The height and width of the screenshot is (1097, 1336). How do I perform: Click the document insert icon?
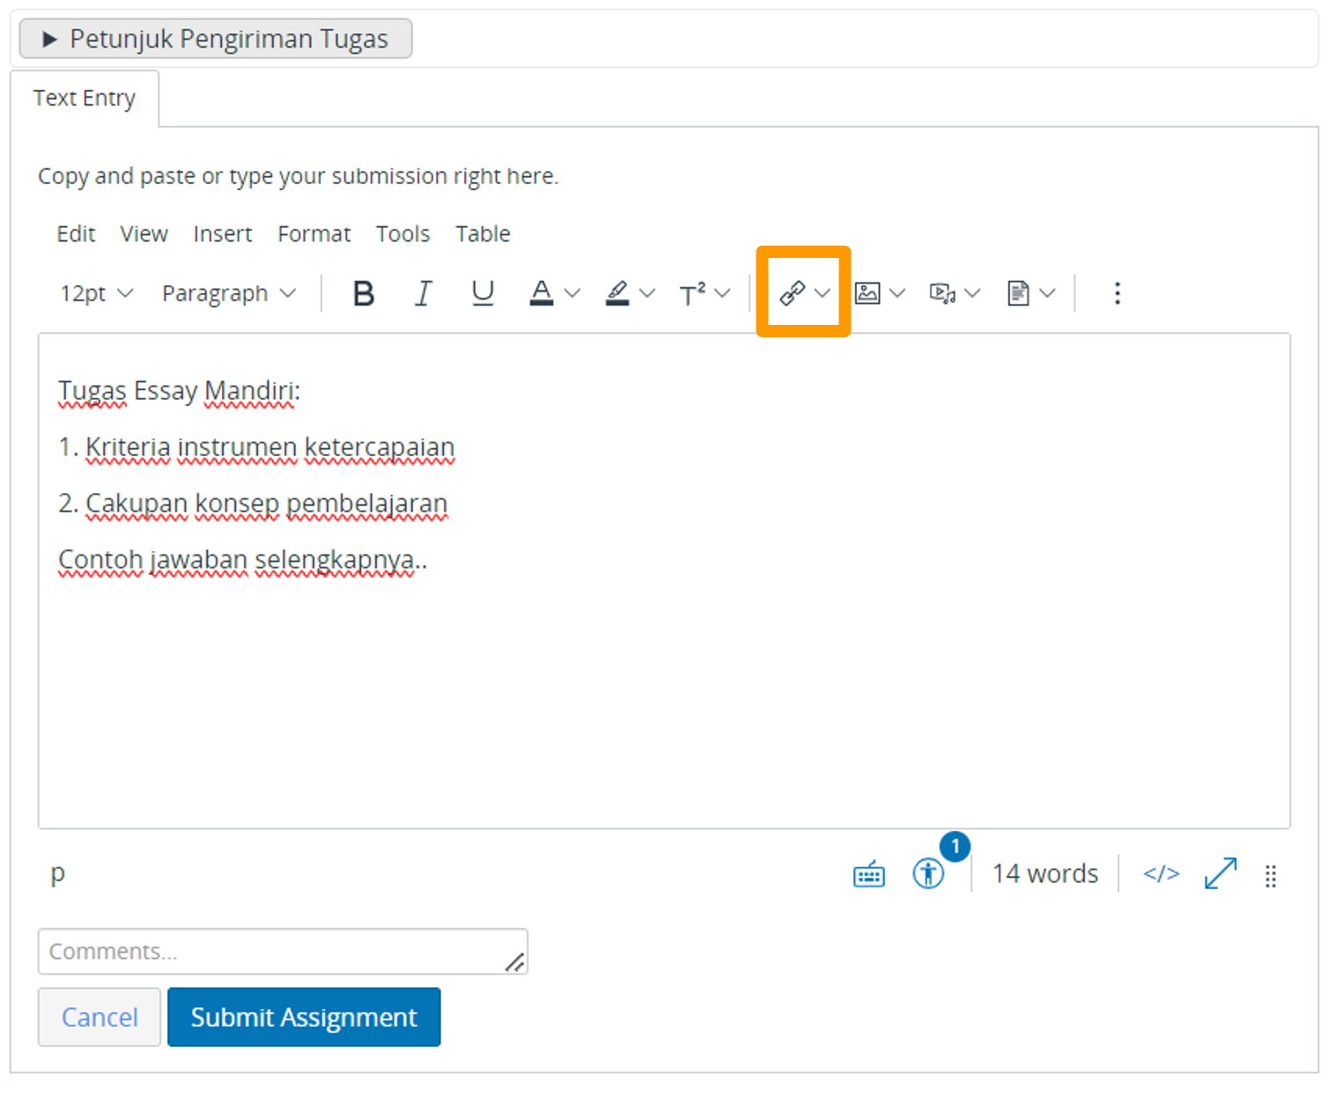[x=1018, y=293]
